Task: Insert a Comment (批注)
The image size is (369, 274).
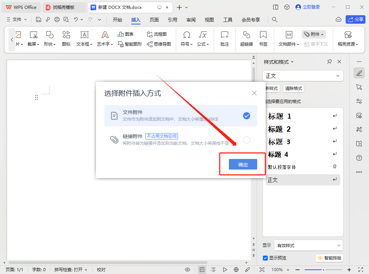Action: (x=225, y=39)
